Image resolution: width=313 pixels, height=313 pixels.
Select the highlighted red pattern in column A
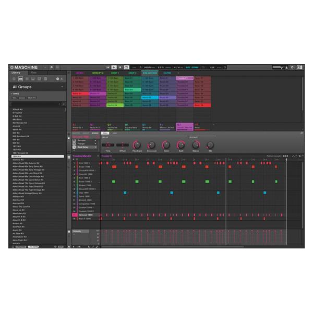[x=80, y=93]
